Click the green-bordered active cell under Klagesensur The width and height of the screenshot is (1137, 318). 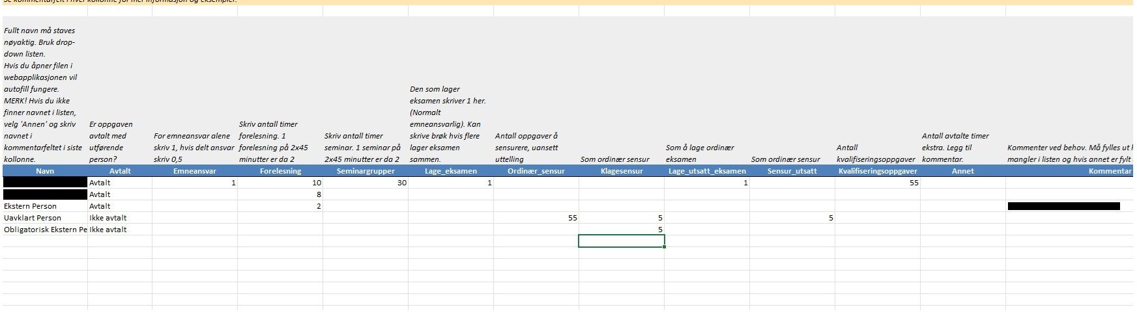click(622, 241)
